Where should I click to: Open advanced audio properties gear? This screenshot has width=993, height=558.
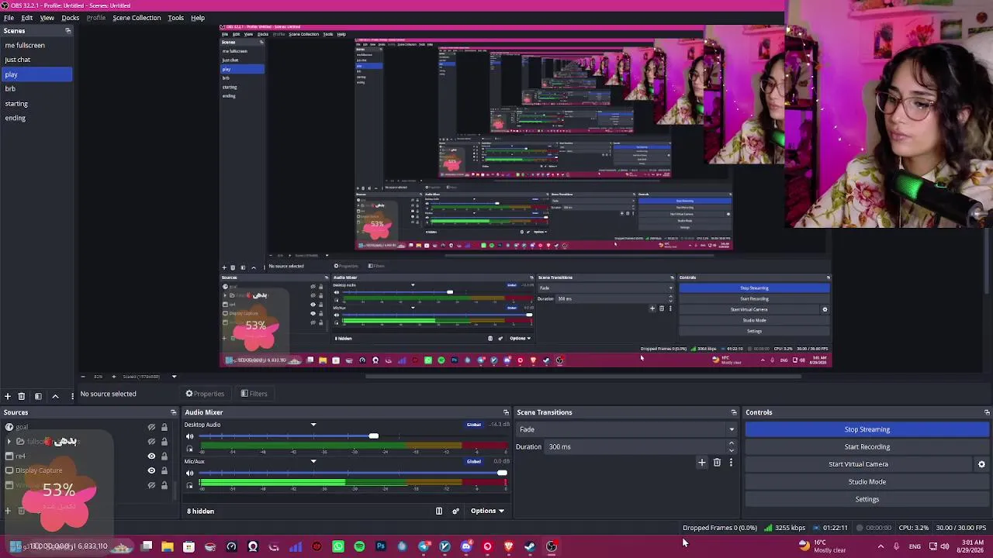coord(455,511)
